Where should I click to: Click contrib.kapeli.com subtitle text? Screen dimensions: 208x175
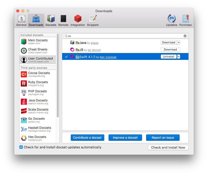click(x=39, y=62)
